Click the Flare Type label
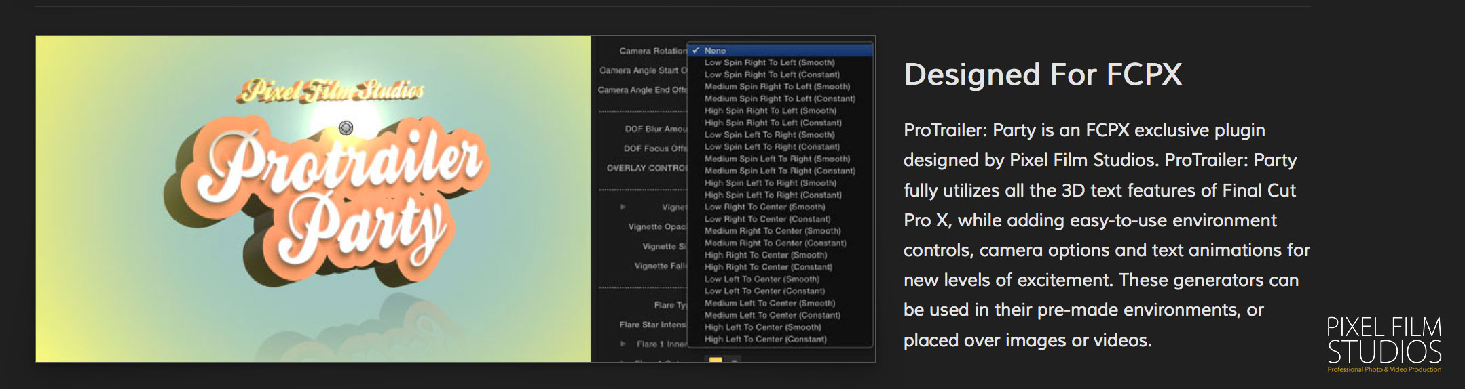Screen dimensions: 1465x389 pos(671,306)
